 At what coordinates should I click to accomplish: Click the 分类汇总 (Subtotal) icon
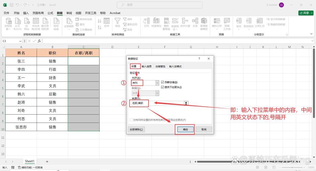point(260,21)
